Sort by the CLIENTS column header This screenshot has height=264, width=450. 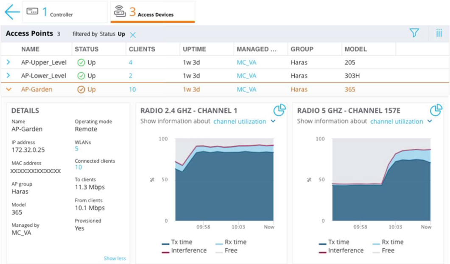click(142, 49)
